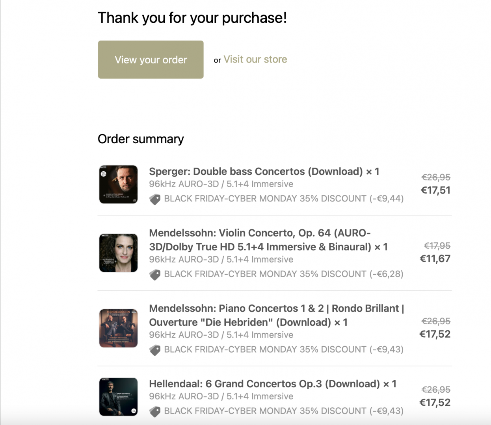The width and height of the screenshot is (491, 425).
Task: Click the View your order button
Action: pos(151,59)
